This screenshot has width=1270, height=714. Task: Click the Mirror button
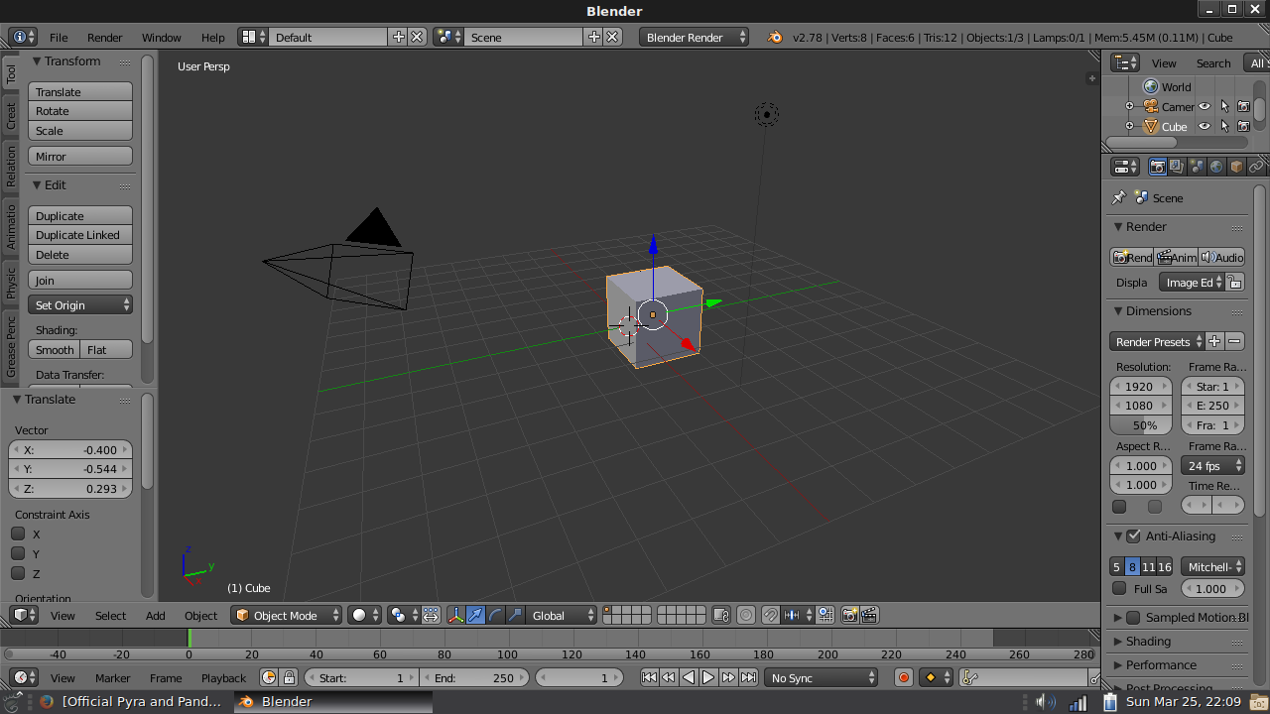tap(80, 156)
